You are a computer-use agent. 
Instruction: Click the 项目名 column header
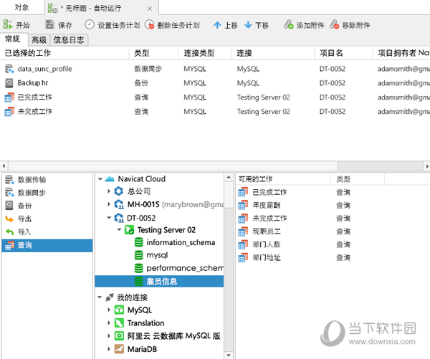[343, 53]
